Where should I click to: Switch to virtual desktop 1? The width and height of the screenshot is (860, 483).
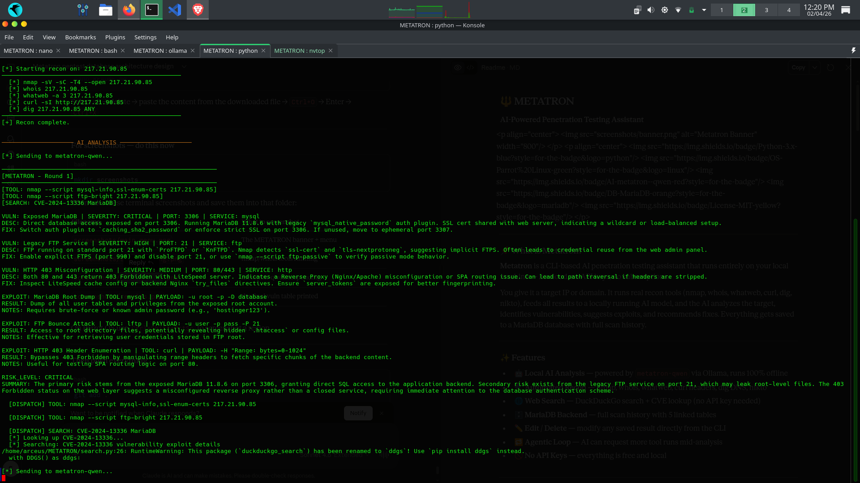722,10
